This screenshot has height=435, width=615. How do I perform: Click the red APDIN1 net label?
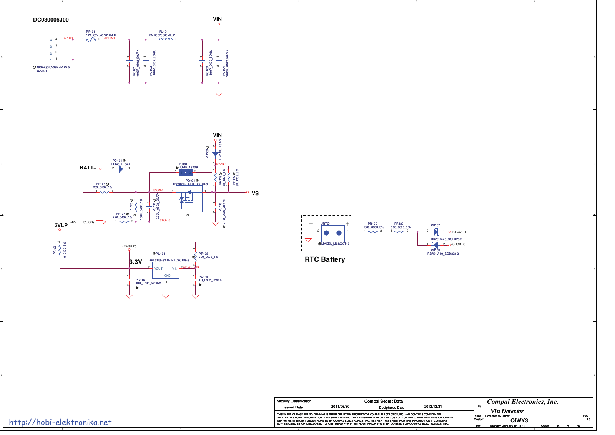pos(110,38)
